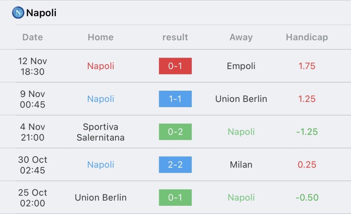This screenshot has width=351, height=214.
Task: Open the green 0-2 result badge
Action: tap(175, 132)
